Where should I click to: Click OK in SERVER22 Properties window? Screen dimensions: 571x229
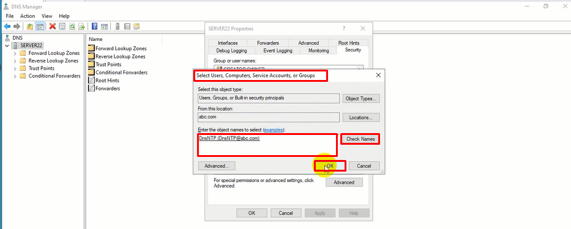click(x=252, y=213)
